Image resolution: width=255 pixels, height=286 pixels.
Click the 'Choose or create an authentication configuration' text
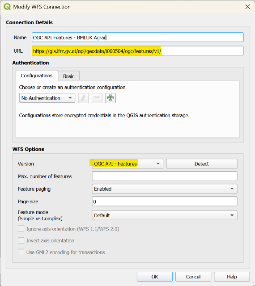(x=72, y=88)
